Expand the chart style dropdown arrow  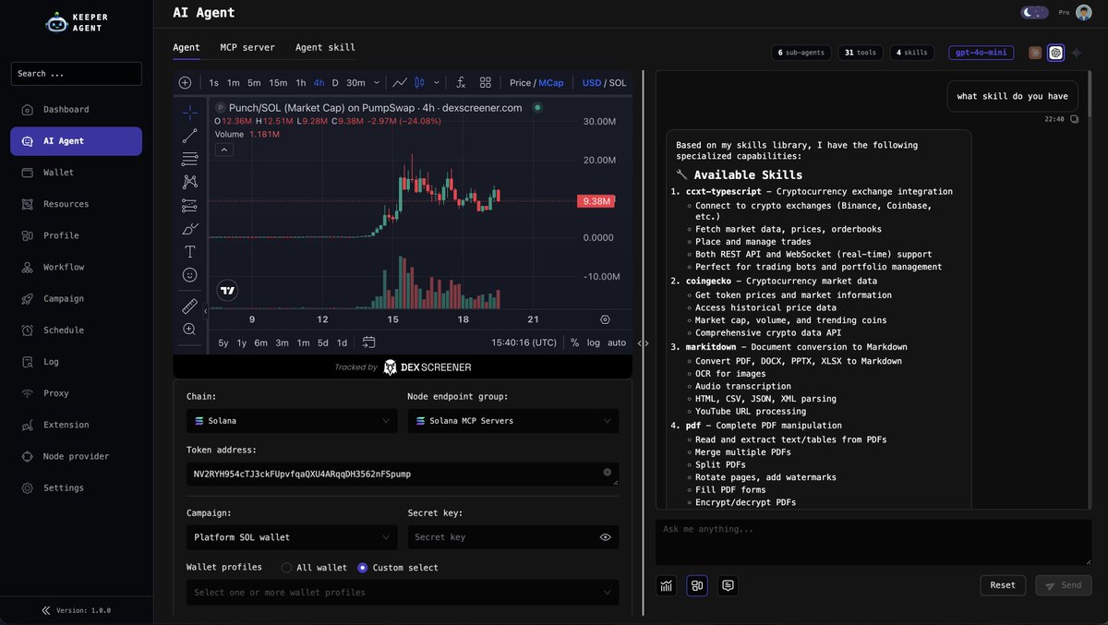[437, 82]
